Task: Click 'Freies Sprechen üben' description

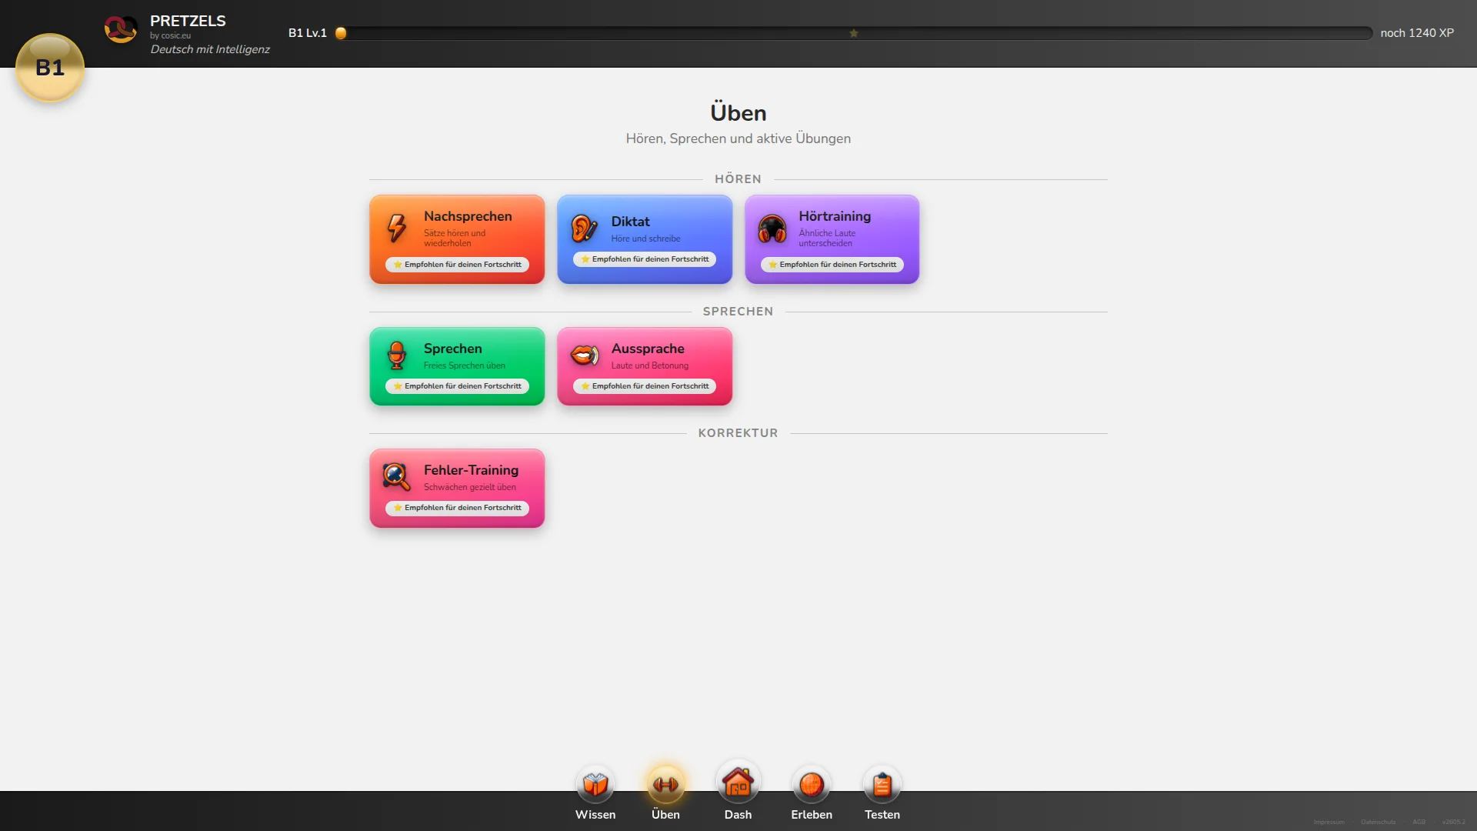Action: 465,365
